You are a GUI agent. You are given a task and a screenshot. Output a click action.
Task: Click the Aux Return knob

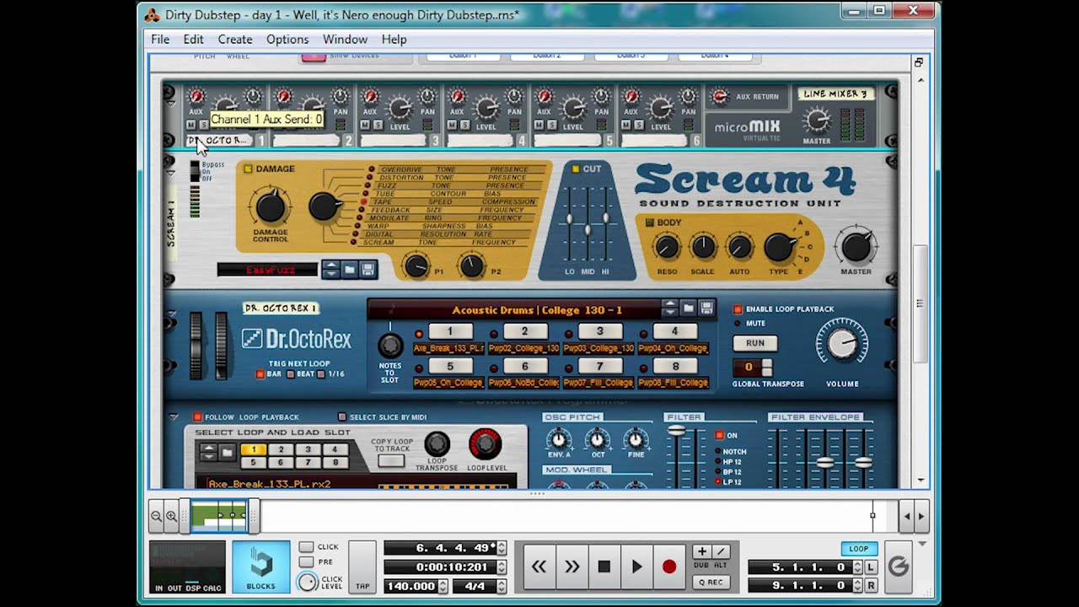click(720, 96)
